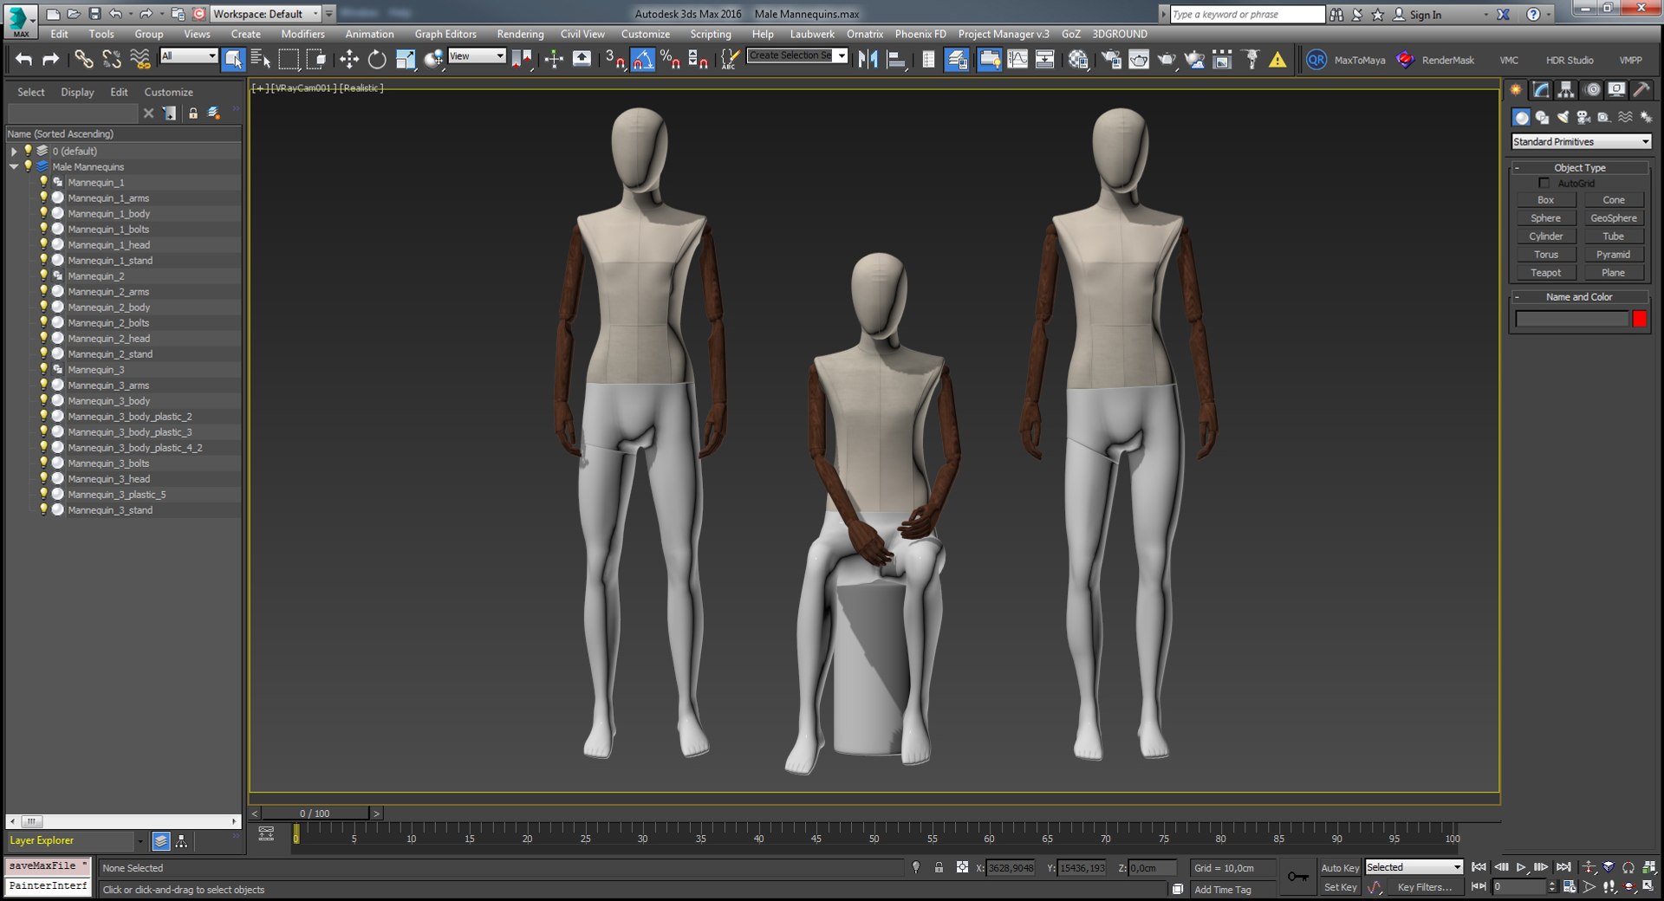Create a Teapot primitive button
Image resolution: width=1664 pixels, height=901 pixels.
point(1545,272)
